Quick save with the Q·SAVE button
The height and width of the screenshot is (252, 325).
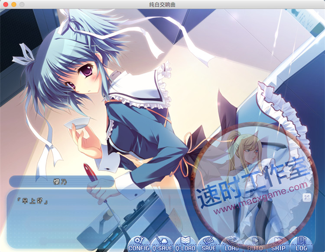(162, 244)
